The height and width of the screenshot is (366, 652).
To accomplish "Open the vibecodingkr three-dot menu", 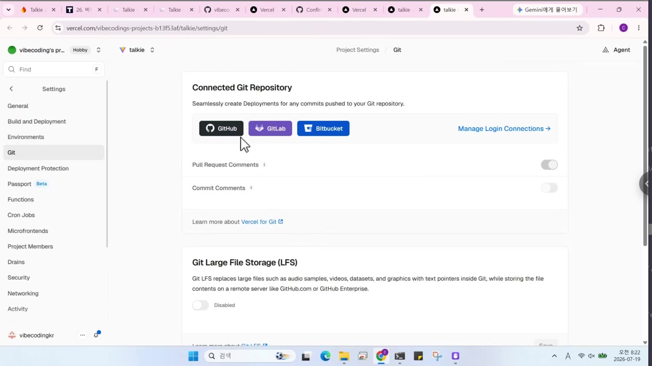I will point(82,335).
